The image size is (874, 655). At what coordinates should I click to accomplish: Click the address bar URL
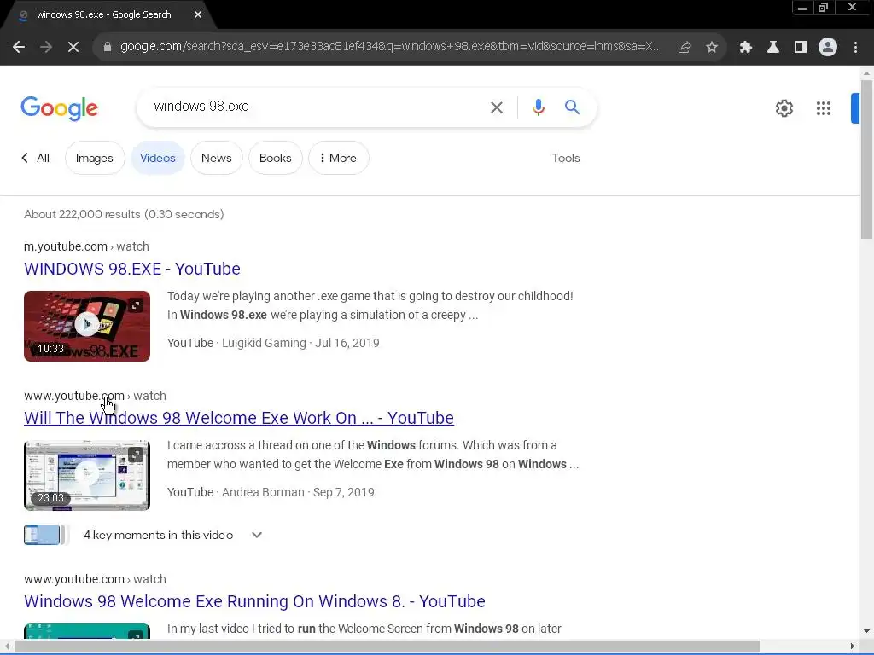click(391, 46)
